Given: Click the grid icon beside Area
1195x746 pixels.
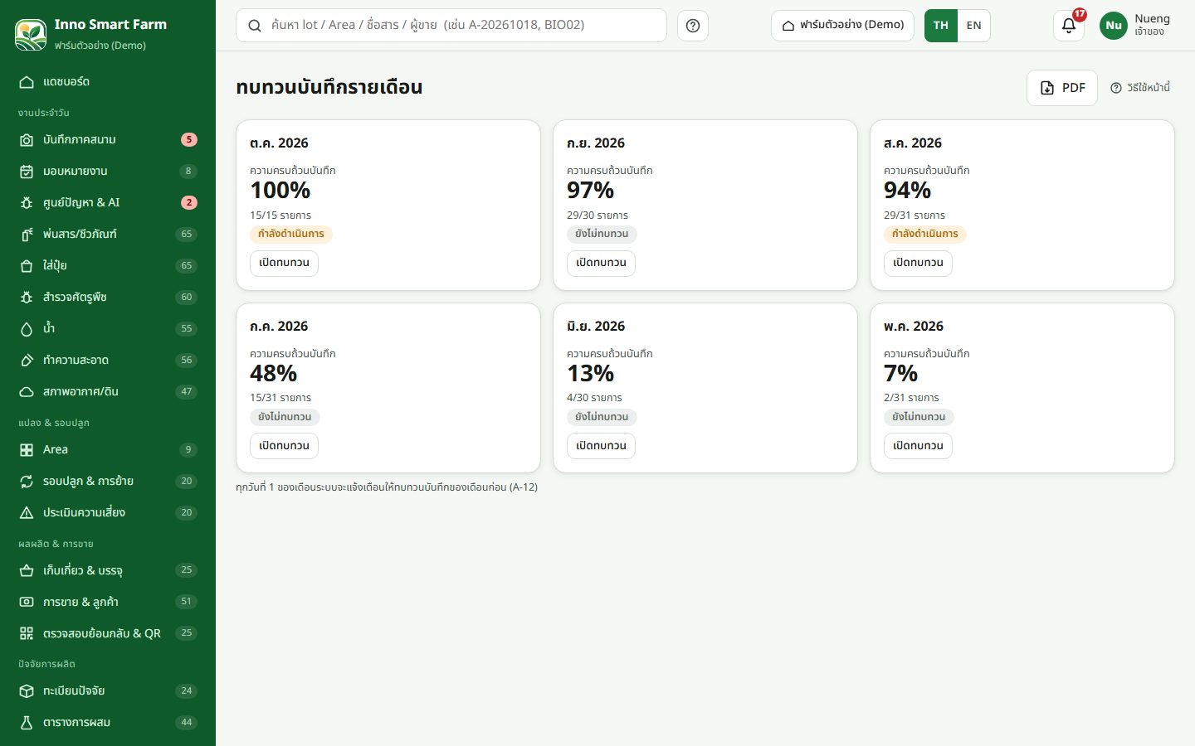Looking at the screenshot, I should (x=27, y=450).
